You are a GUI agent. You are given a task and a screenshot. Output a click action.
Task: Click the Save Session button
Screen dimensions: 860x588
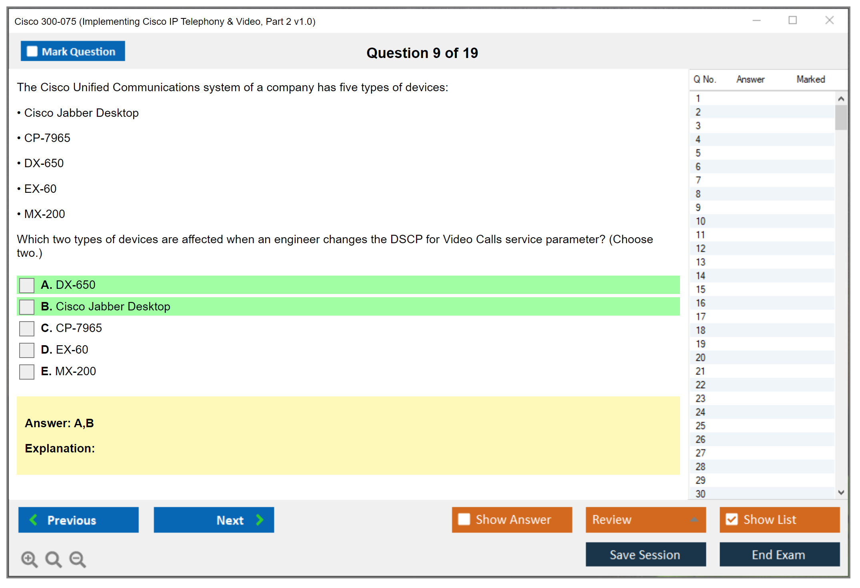pyautogui.click(x=645, y=554)
